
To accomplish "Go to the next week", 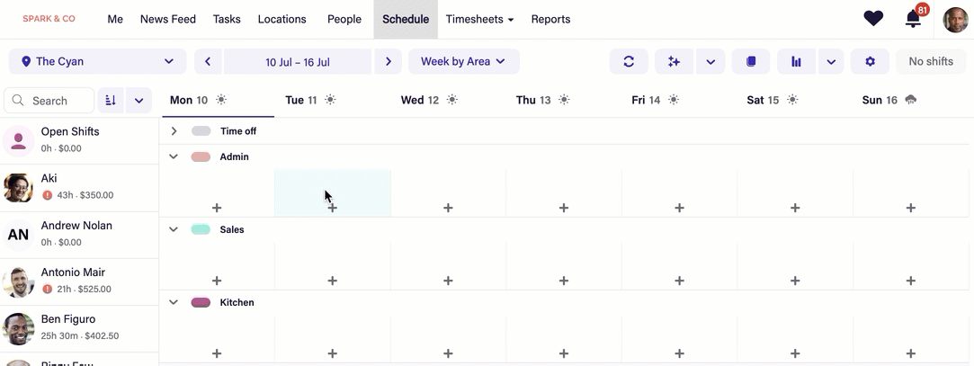I will point(389,61).
